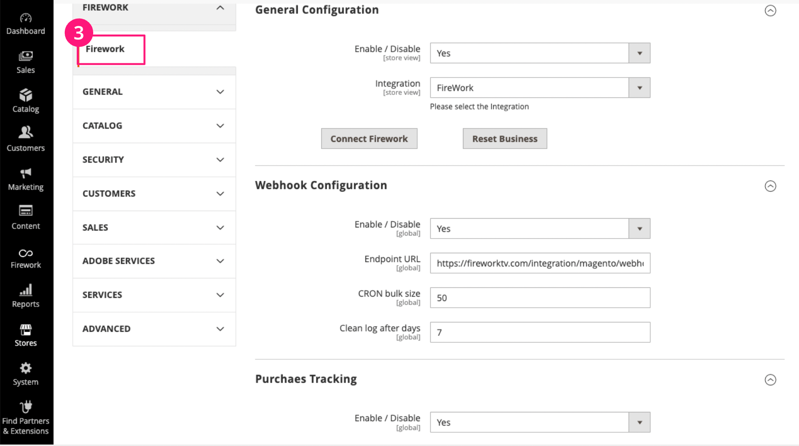The image size is (799, 446).
Task: Click the Connect Firework button
Action: tap(369, 138)
